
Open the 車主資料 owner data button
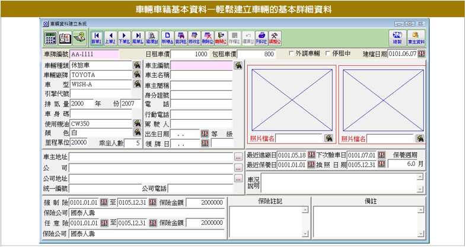(416, 37)
